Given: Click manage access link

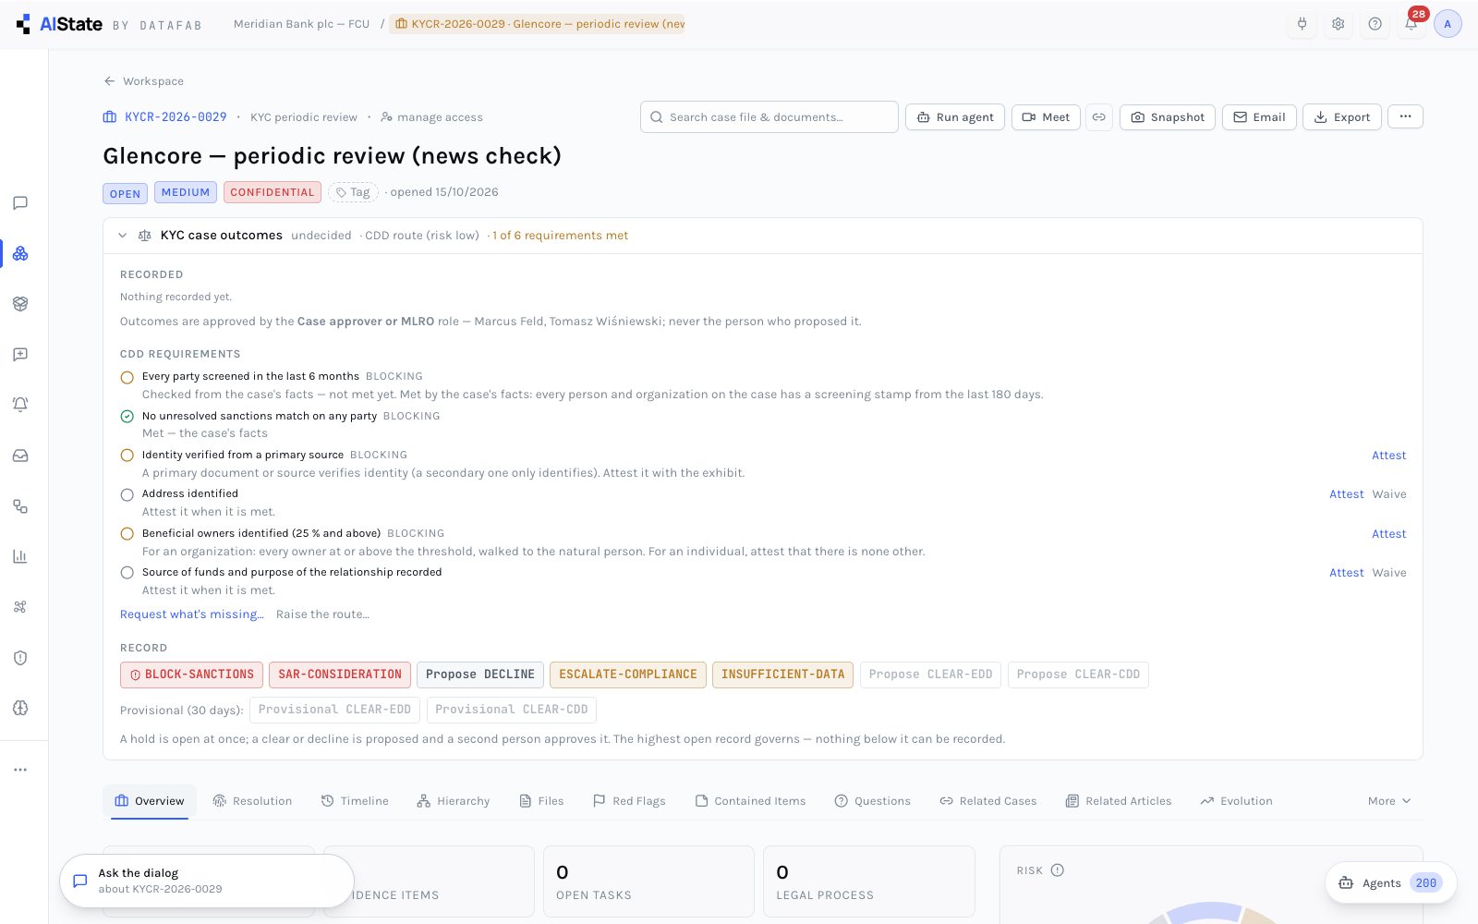Looking at the screenshot, I should point(431,117).
